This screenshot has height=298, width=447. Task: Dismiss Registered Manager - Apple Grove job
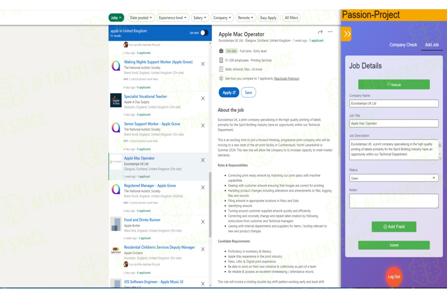[x=203, y=187]
